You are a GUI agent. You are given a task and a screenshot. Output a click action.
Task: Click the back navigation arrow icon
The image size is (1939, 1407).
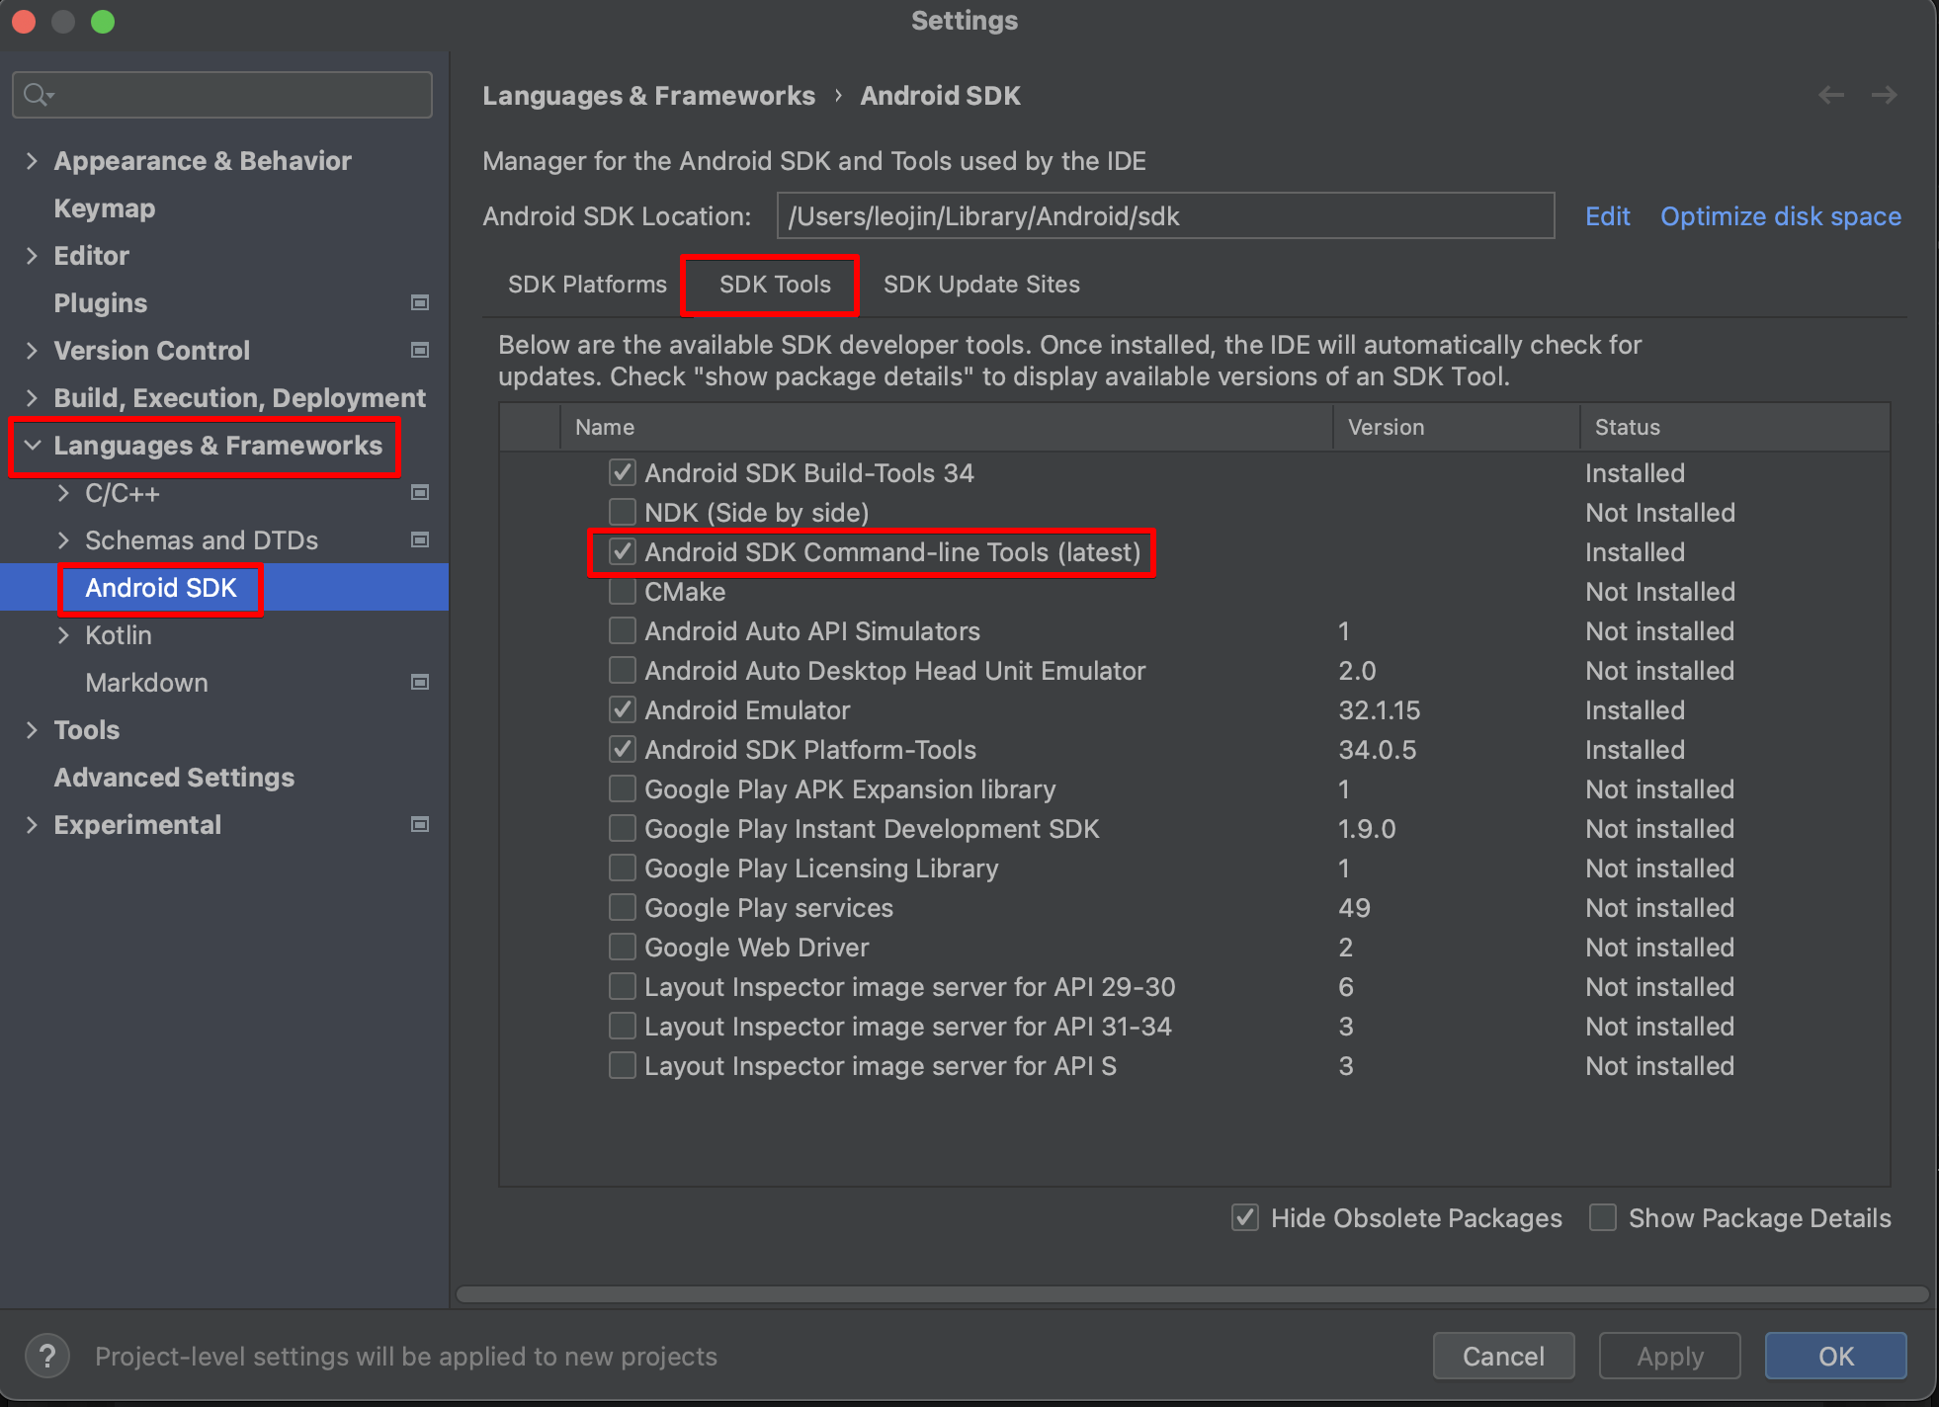click(x=1831, y=95)
